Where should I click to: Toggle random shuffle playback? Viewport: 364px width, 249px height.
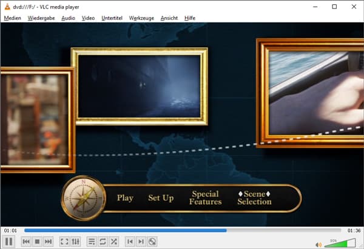pos(114,242)
